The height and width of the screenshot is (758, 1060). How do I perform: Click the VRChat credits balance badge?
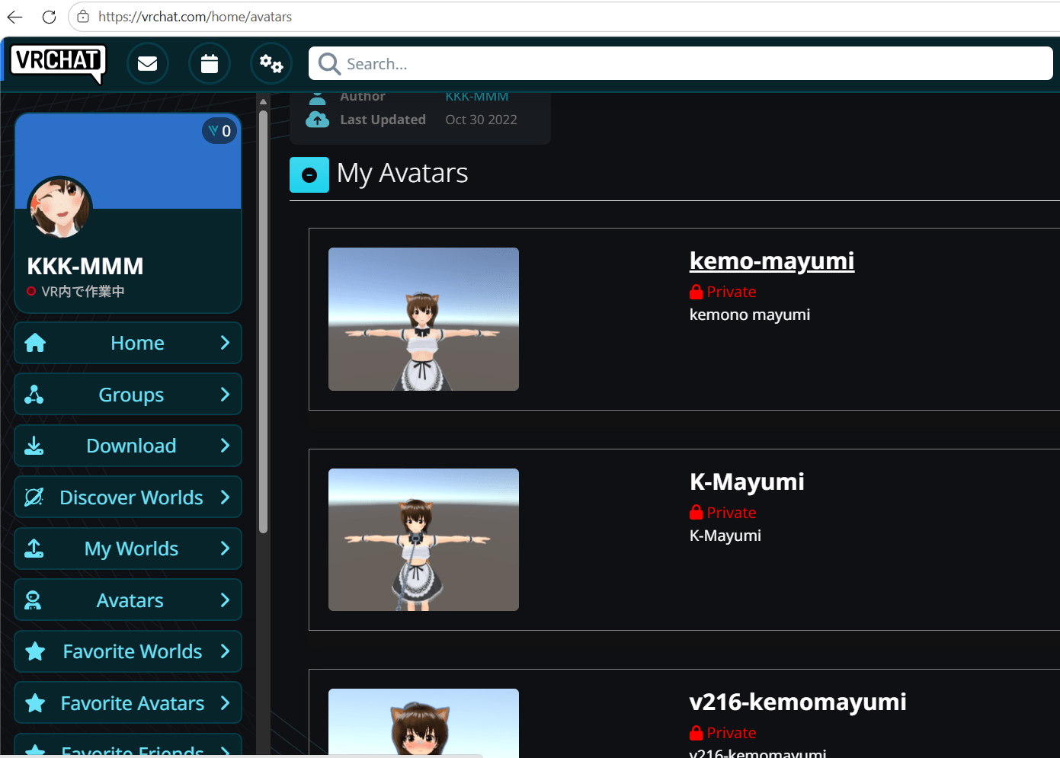click(219, 131)
